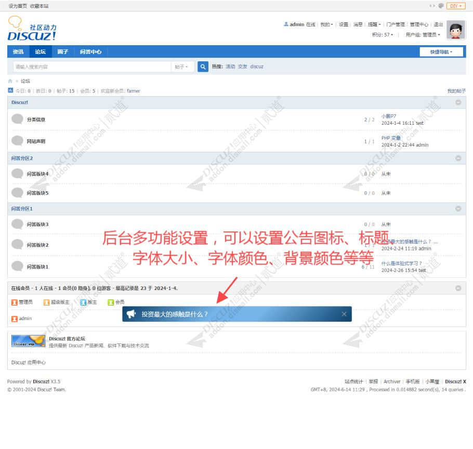Click the 问答版块4 forum bubble icon
This screenshot has width=473, height=449.
18,174
